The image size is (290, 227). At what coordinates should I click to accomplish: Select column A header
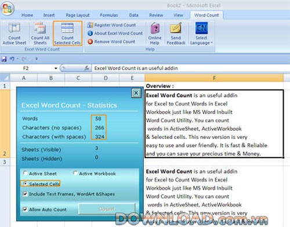[24, 78]
